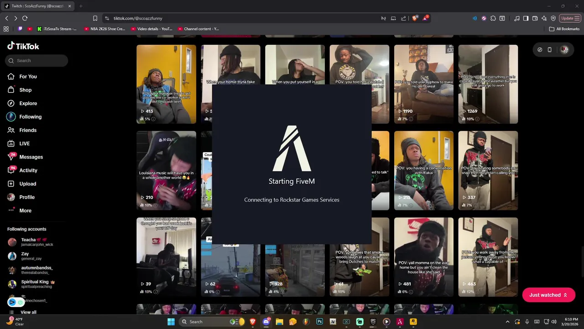Click the browser forward arrow
This screenshot has height=329, width=584.
coord(16,18)
